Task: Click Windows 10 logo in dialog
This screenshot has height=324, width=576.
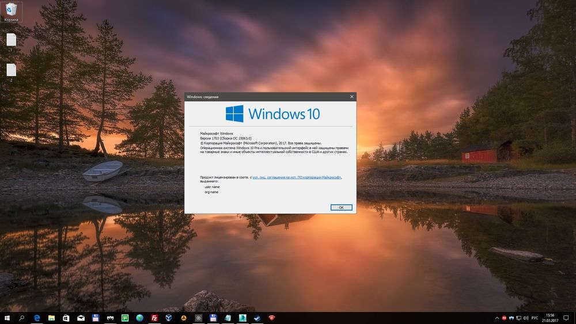Action: point(272,114)
